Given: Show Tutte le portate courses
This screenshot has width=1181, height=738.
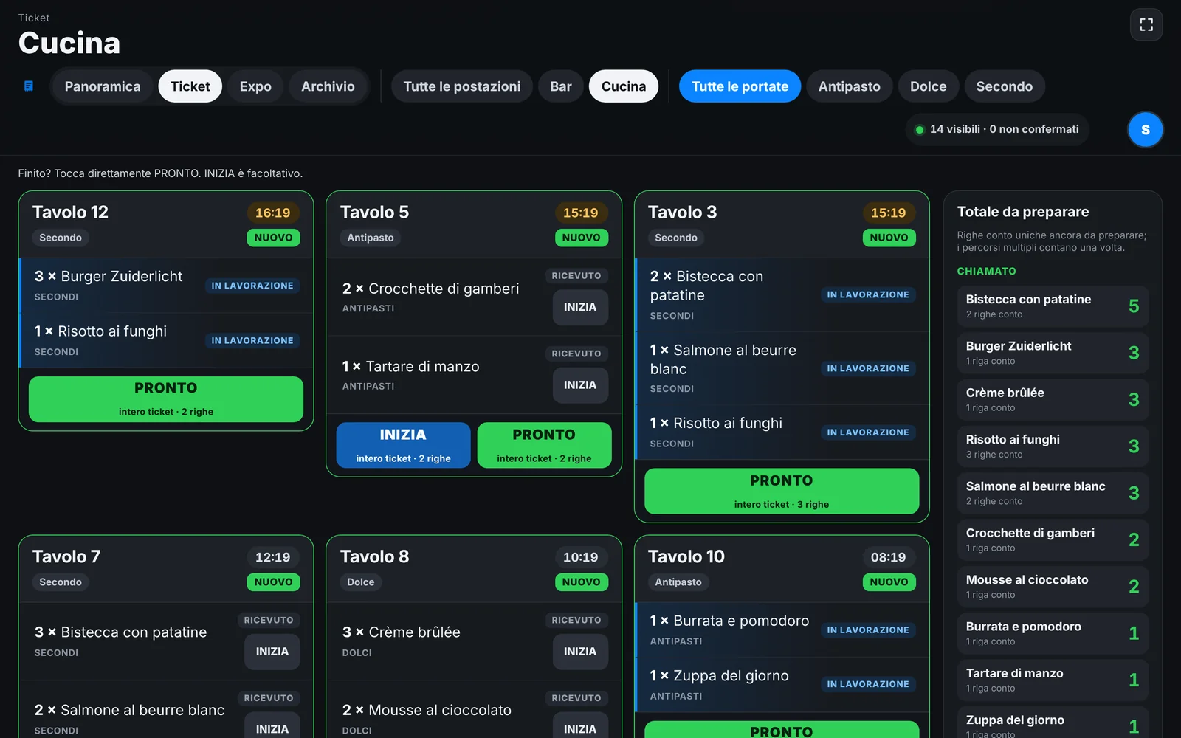Looking at the screenshot, I should [x=740, y=86].
